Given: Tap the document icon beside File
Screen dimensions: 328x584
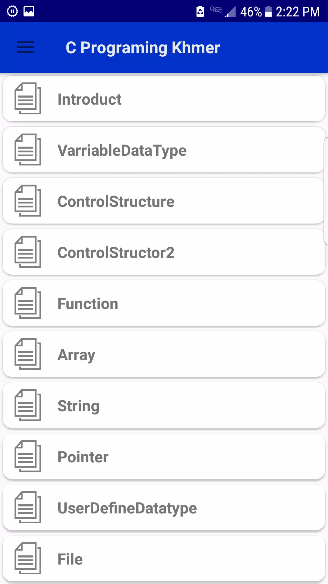Looking at the screenshot, I should click(x=28, y=558).
